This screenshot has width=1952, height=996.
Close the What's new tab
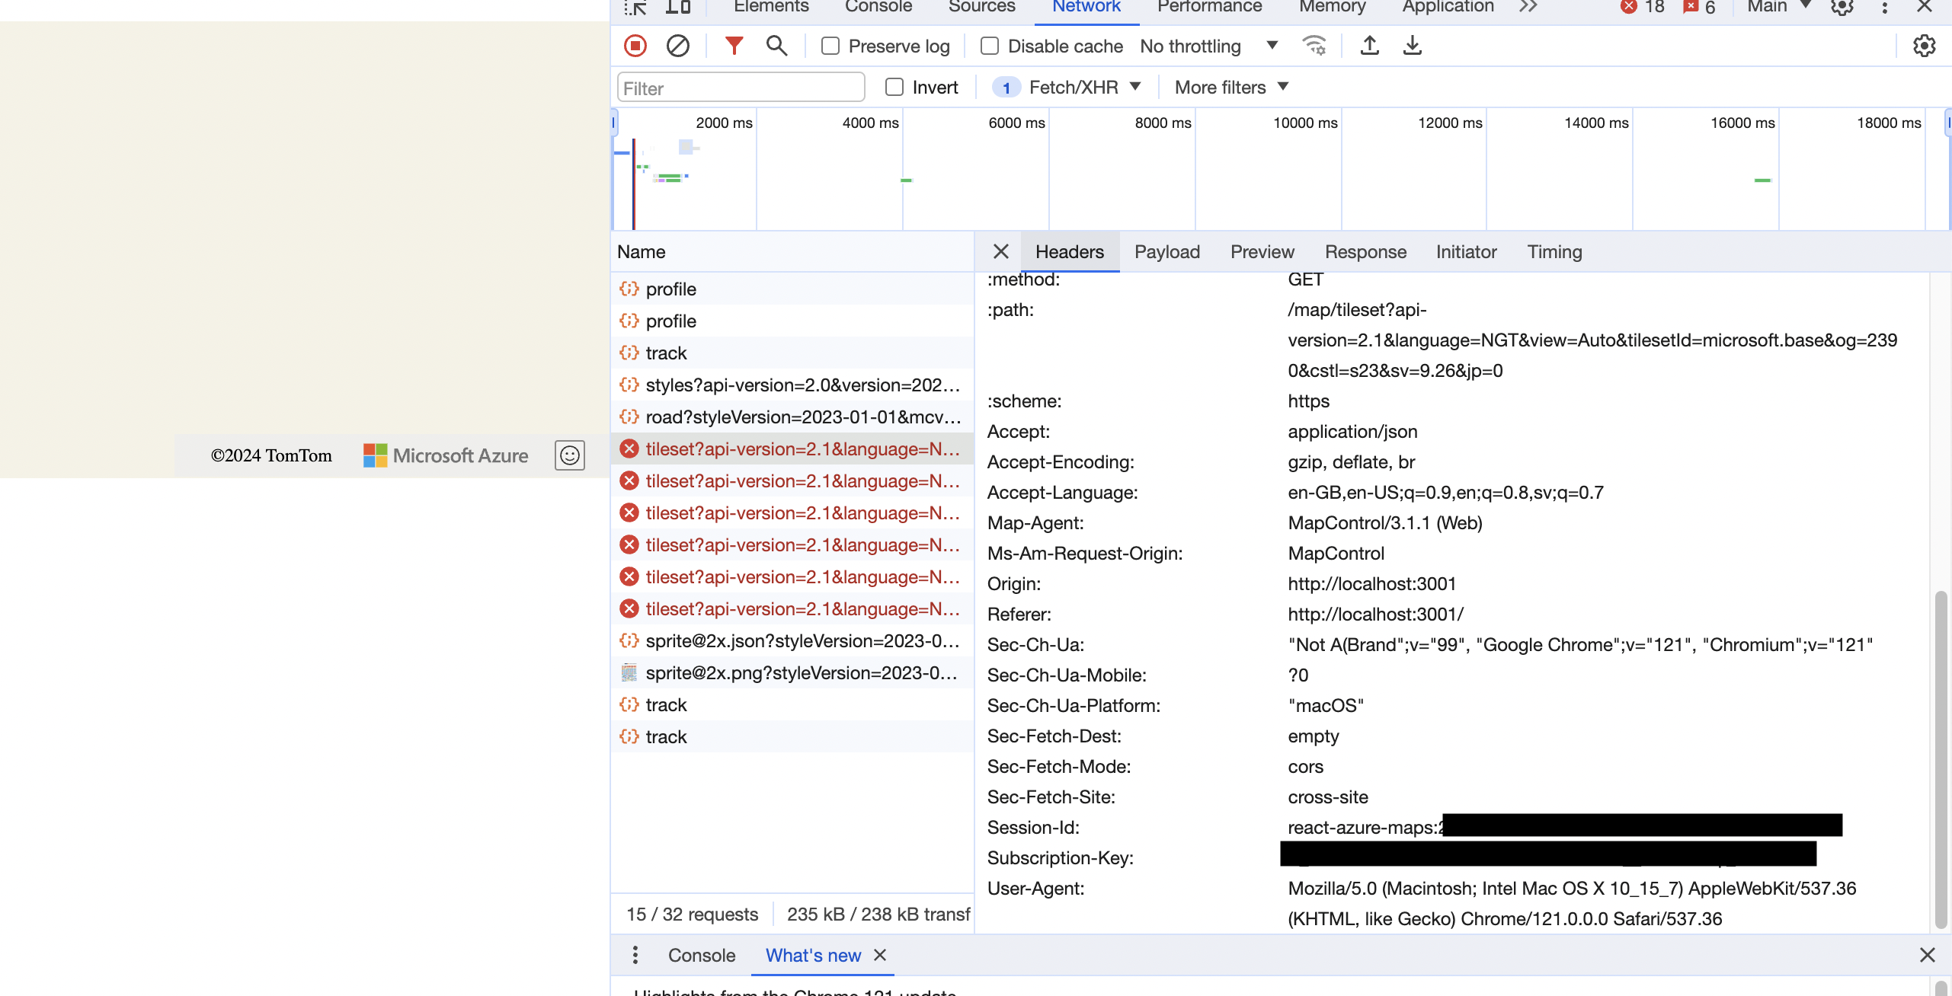(x=880, y=955)
